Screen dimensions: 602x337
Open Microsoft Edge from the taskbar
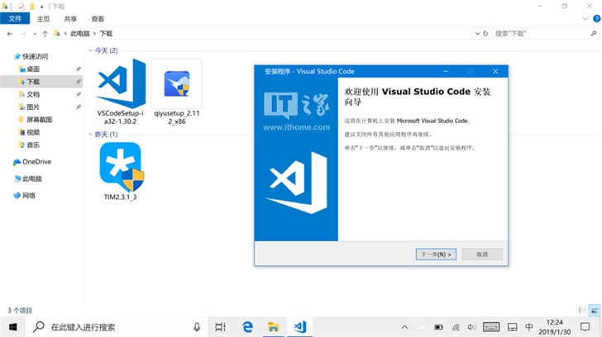246,327
